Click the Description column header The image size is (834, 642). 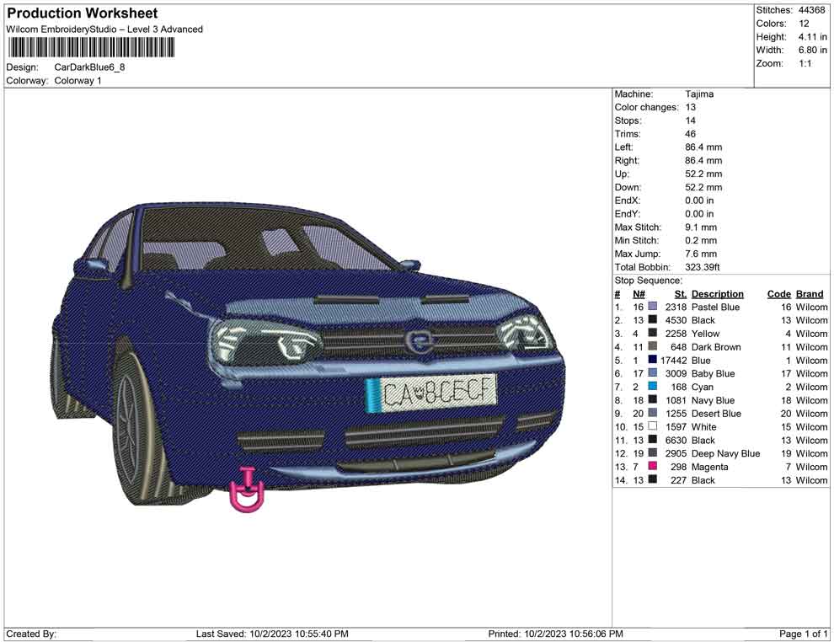coord(717,294)
